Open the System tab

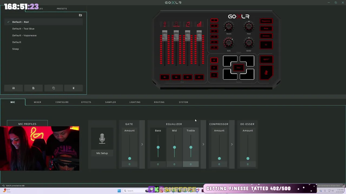pos(184,102)
